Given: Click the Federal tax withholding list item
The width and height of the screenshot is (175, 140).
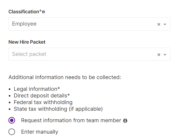Looking at the screenshot, I should coord(43,102).
